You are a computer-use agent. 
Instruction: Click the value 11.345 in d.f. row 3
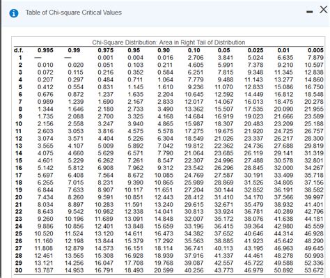point(283,72)
